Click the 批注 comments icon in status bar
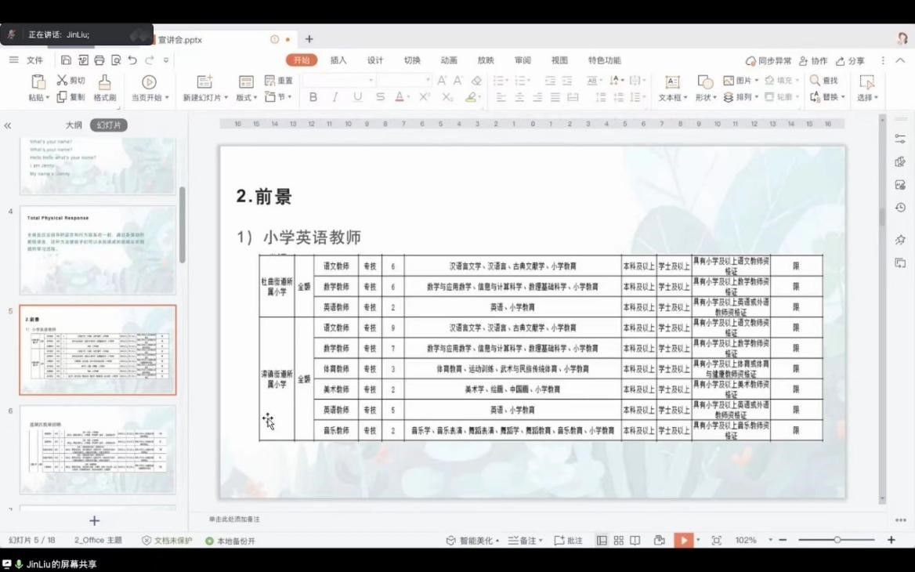This screenshot has height=572, width=915. 559,541
